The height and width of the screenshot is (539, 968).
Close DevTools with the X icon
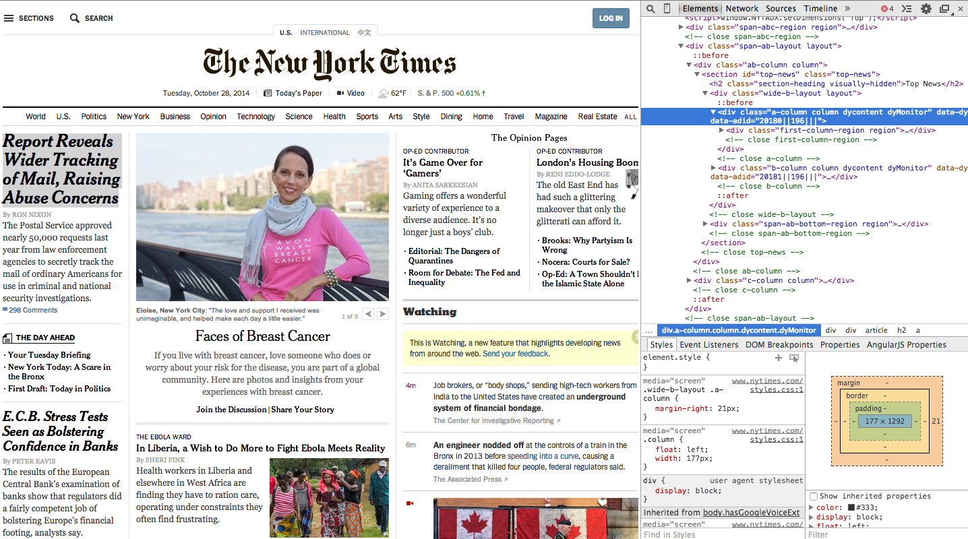[x=960, y=9]
